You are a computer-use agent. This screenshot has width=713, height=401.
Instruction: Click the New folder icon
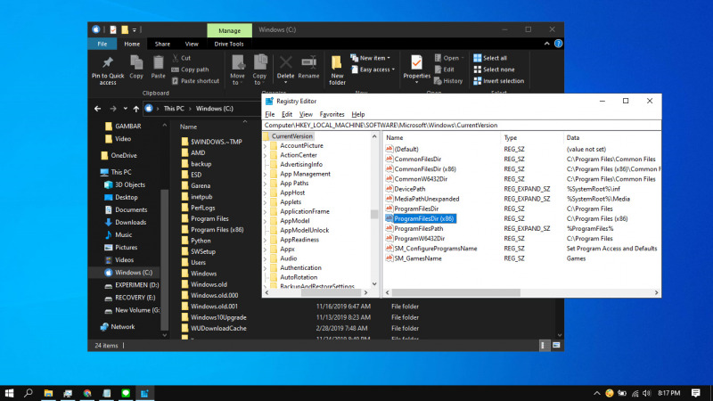pyautogui.click(x=337, y=62)
